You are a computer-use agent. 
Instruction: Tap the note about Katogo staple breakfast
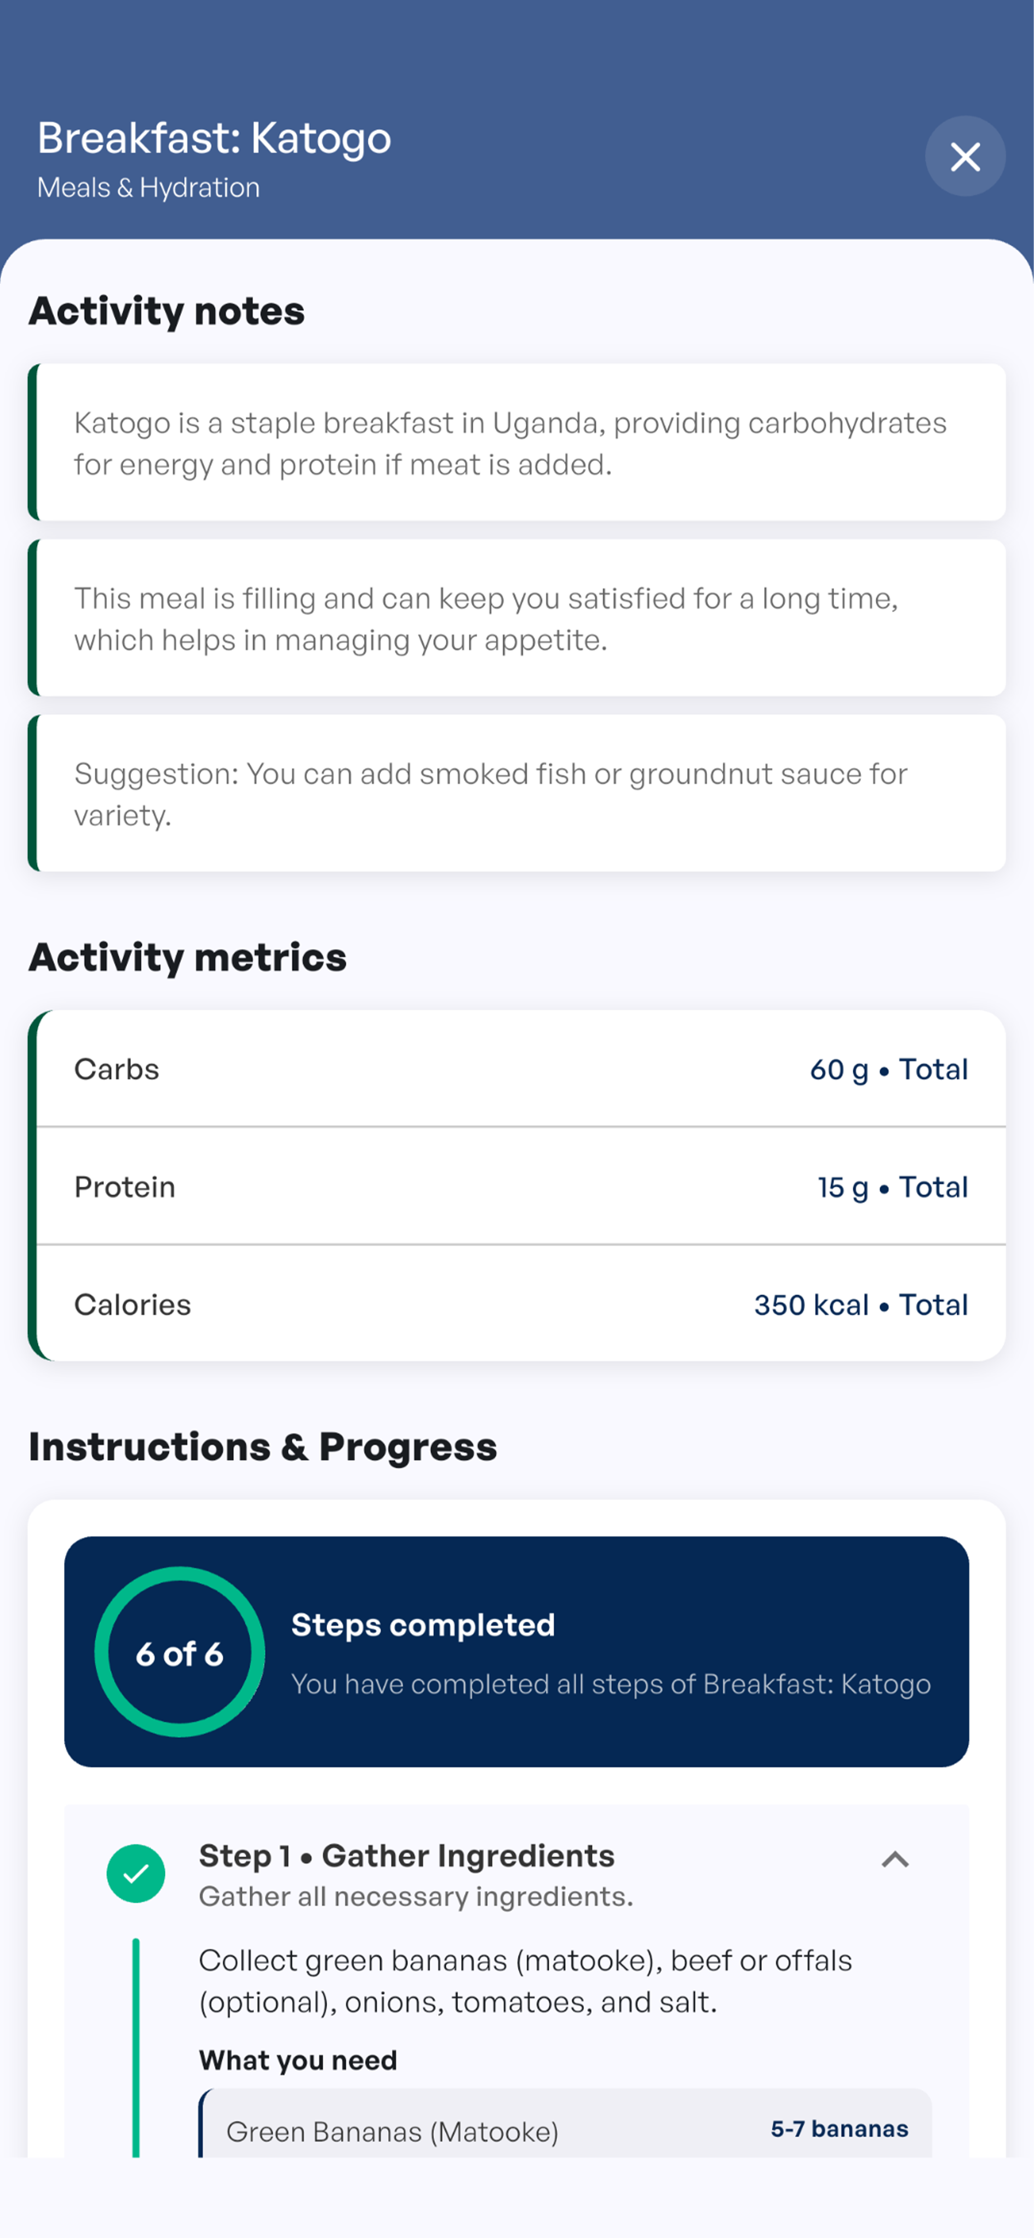(518, 442)
